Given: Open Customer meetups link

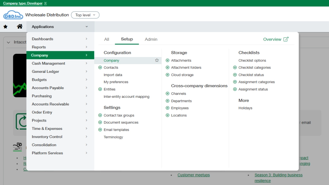Looking at the screenshot, I should (193, 175).
